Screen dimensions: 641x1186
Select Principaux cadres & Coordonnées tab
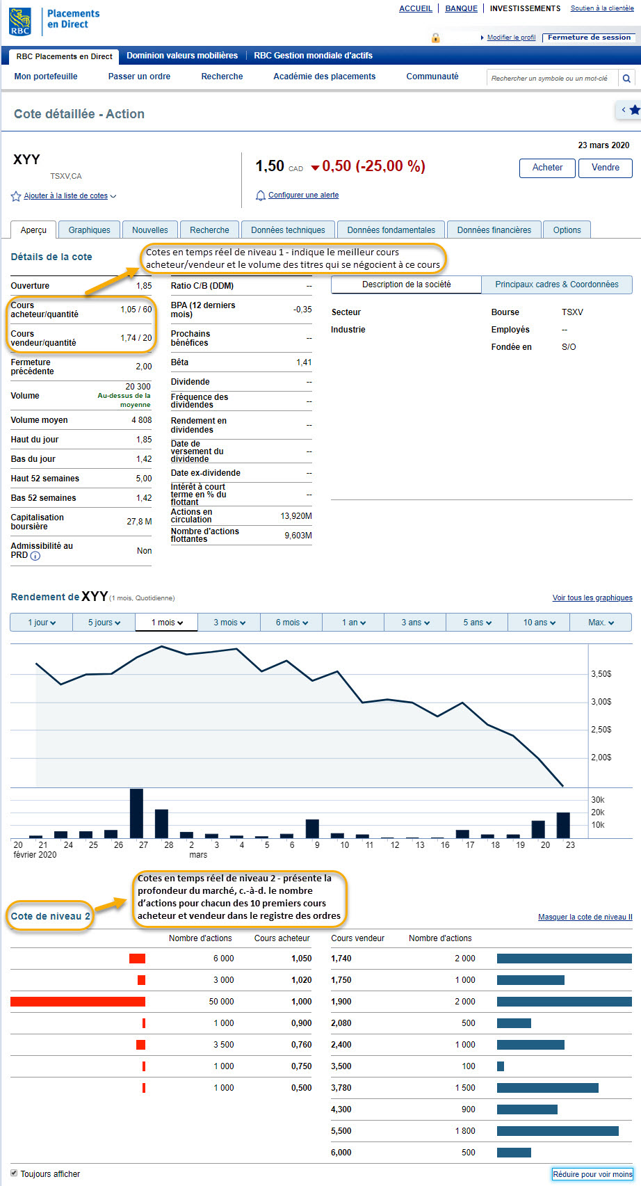pos(556,285)
